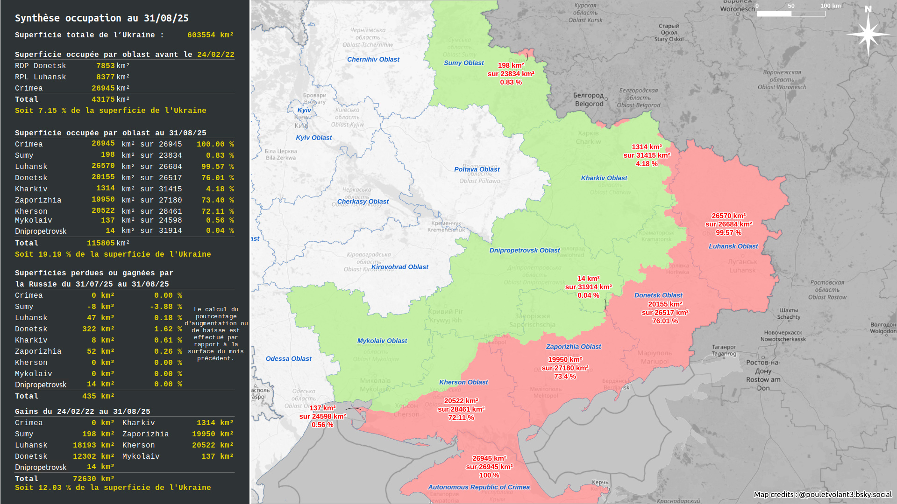Viewport: 897px width, 504px height.
Task: Click the map scale bar
Action: coord(791,14)
